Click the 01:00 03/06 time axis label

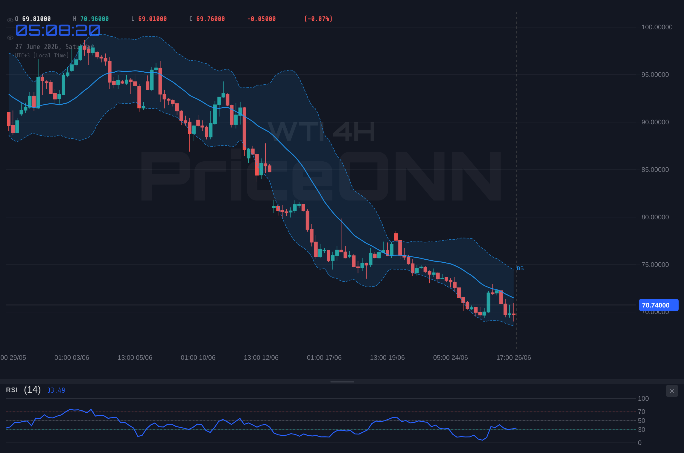(x=72, y=358)
